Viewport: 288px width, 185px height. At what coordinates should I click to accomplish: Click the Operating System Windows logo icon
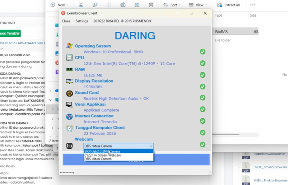click(69, 46)
